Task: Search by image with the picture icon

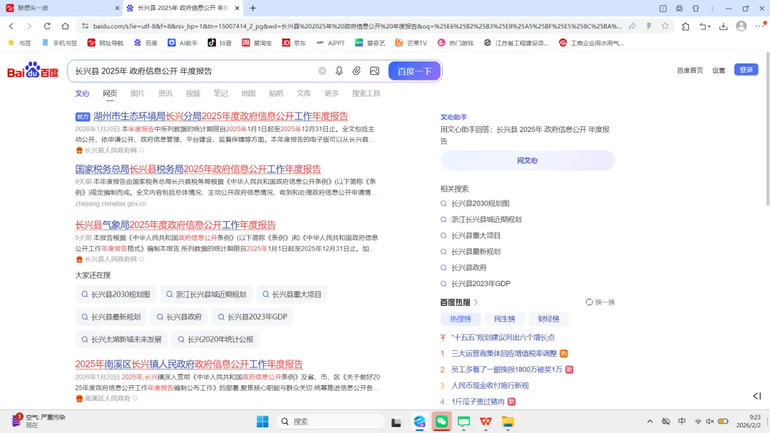Action: coord(375,71)
